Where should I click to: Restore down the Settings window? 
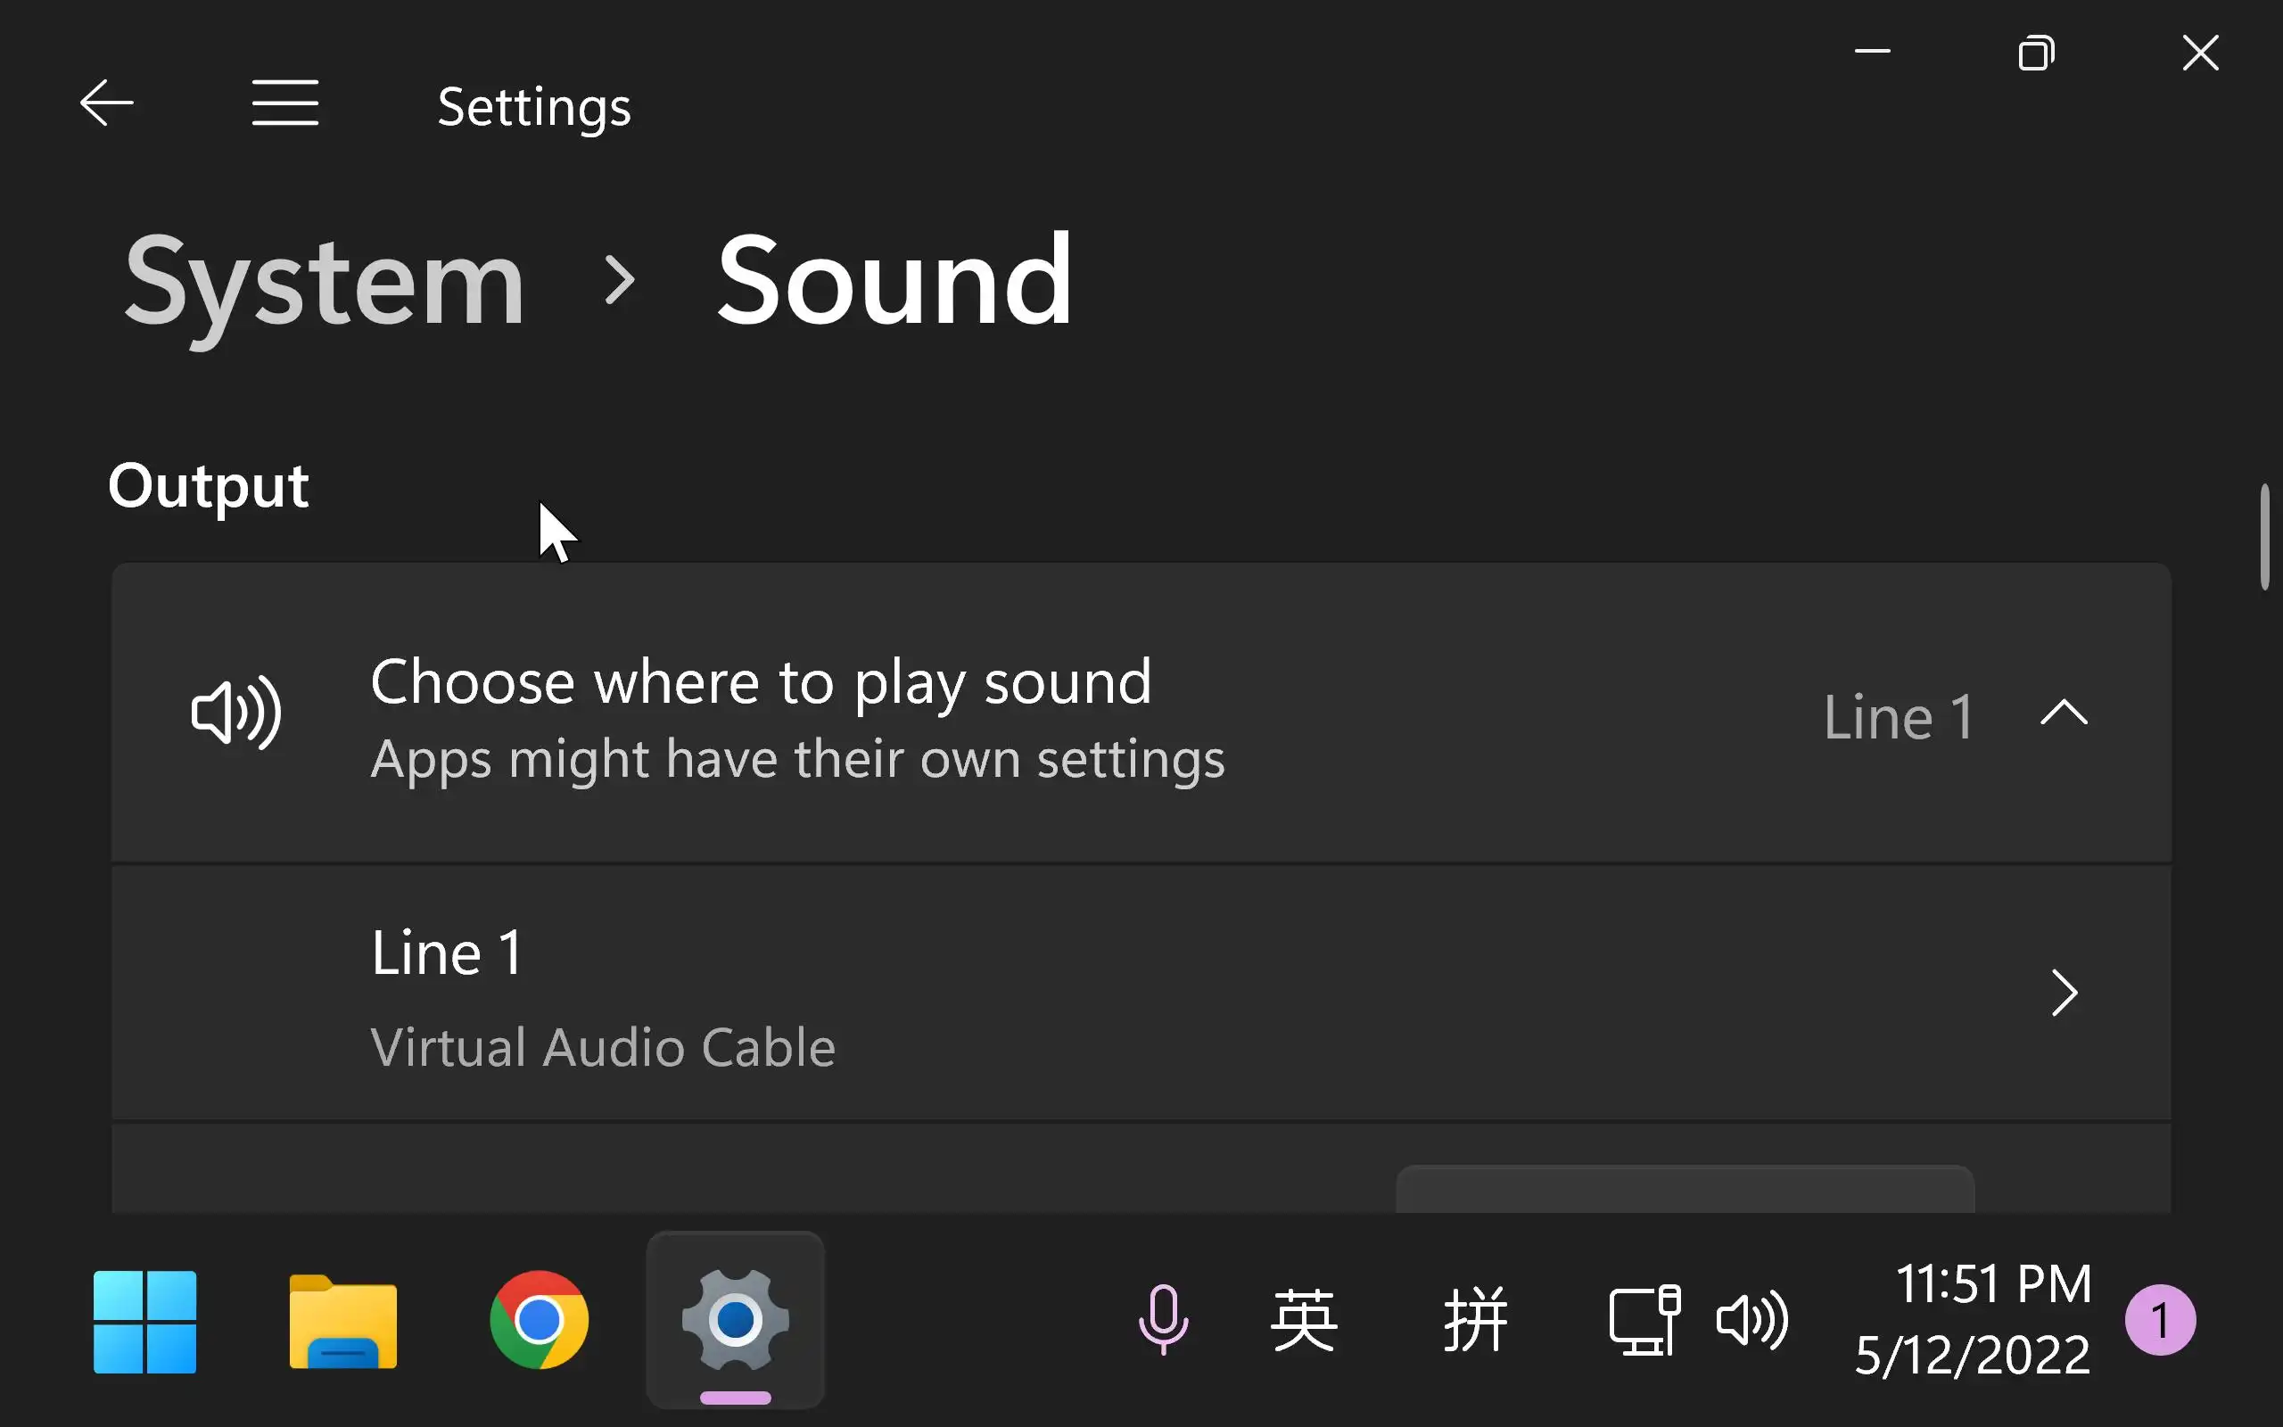tap(2036, 53)
